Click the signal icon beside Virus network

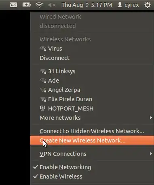43,49
